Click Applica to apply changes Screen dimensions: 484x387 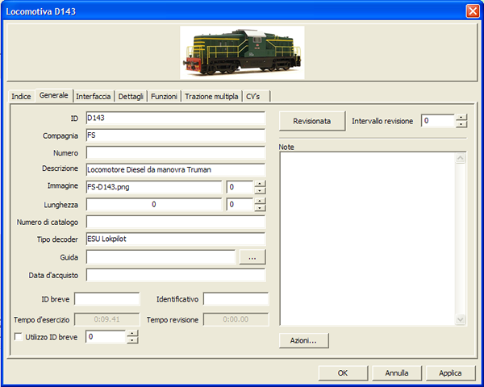point(450,373)
